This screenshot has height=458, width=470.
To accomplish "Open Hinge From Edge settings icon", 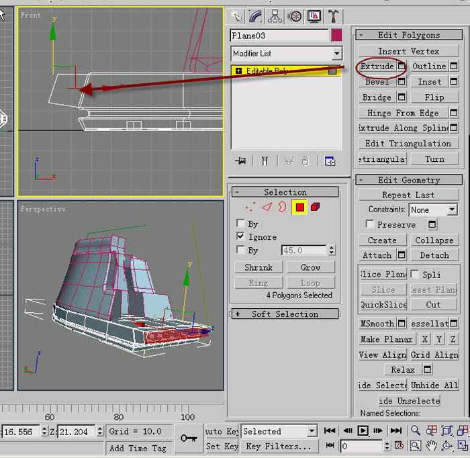I will click(454, 113).
